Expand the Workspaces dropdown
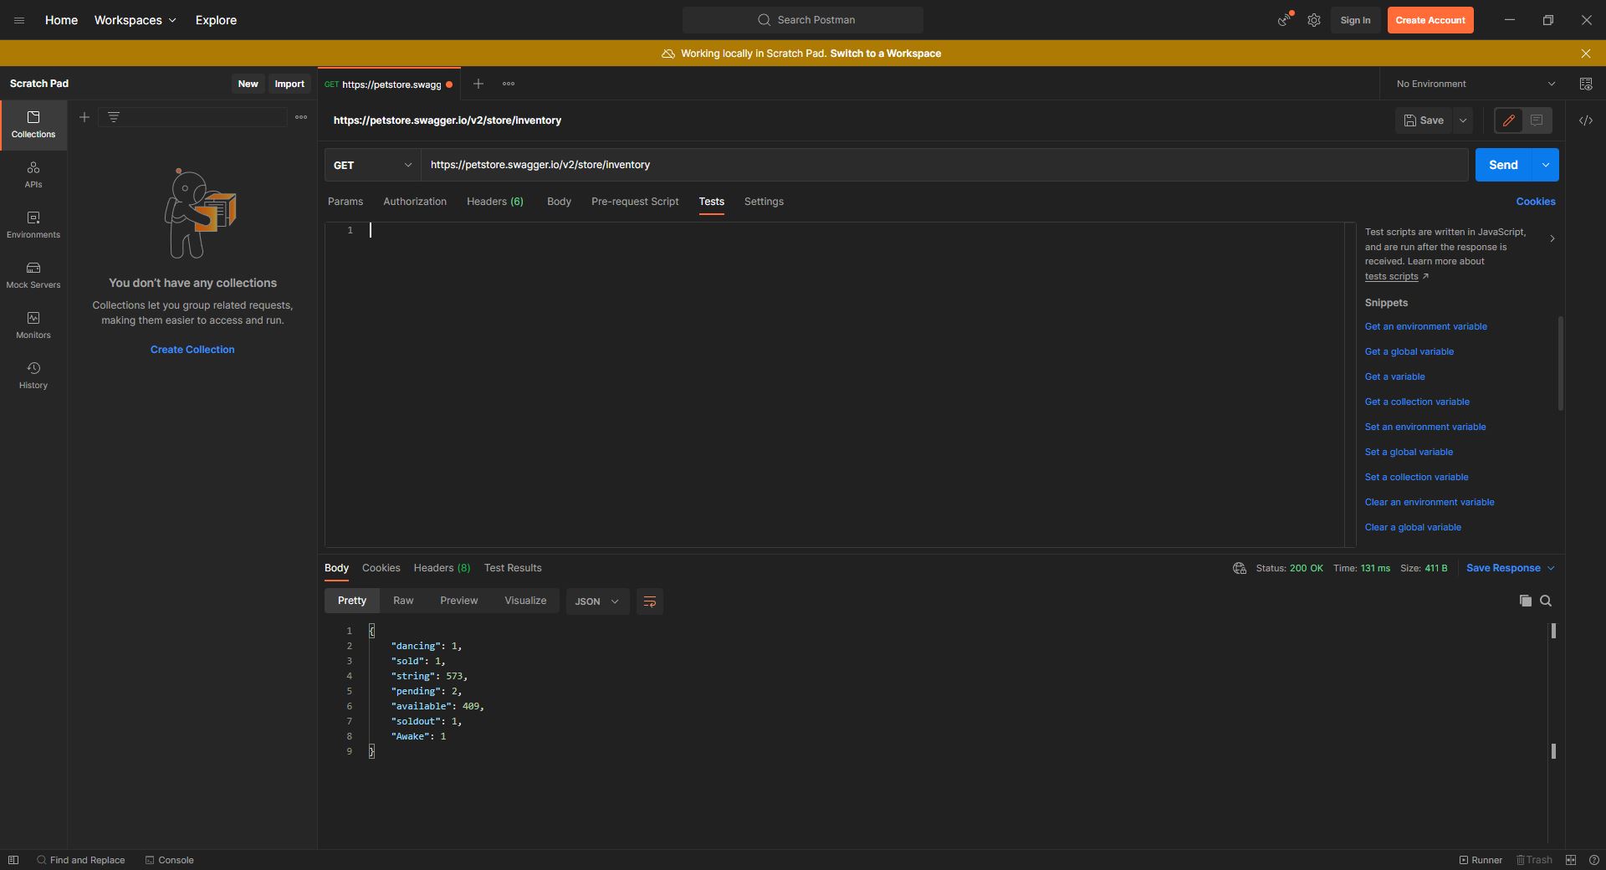The height and width of the screenshot is (870, 1606). [x=135, y=20]
